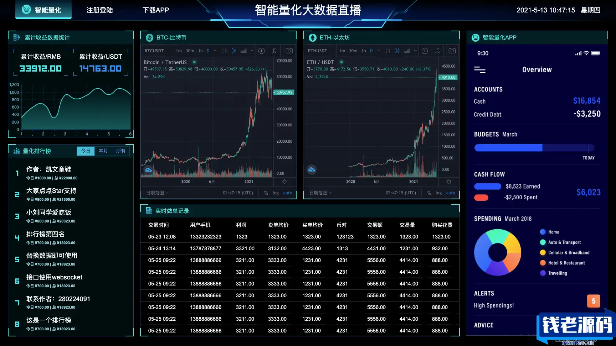Click the Bitcoin icon in BTC panel header

(149, 38)
